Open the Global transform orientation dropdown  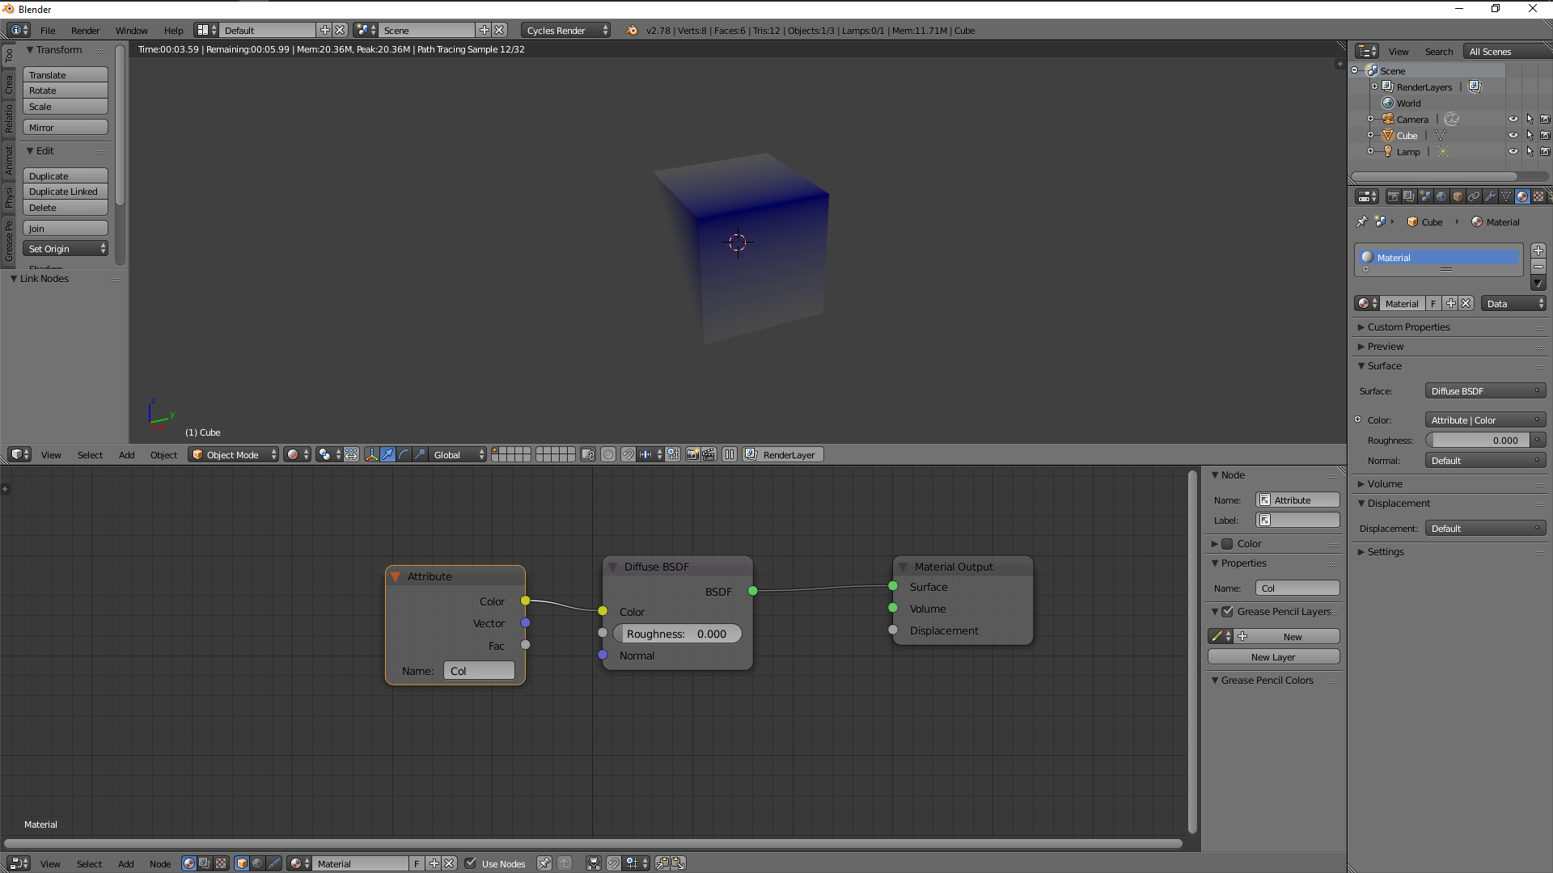[459, 454]
